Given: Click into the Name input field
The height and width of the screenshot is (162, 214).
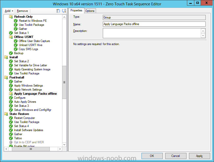Looking at the screenshot, I should pyautogui.click(x=154, y=24).
